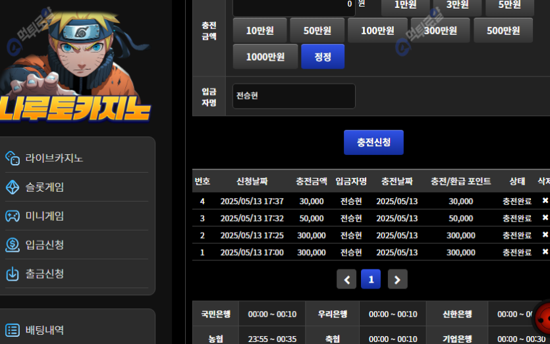The height and width of the screenshot is (344, 550).
Task: Select the 5만원 amount button
Action: tap(510, 7)
